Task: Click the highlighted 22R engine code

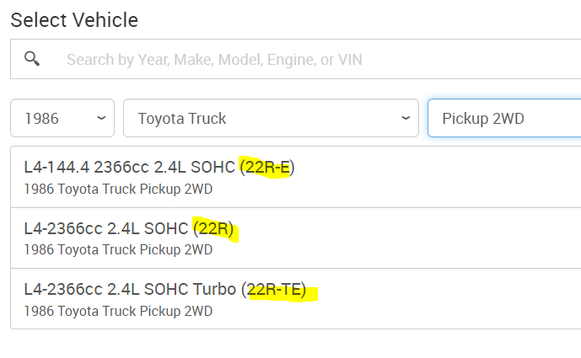Action: click(216, 228)
